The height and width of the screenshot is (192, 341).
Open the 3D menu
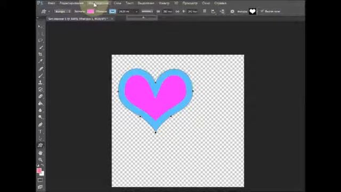[176, 3]
